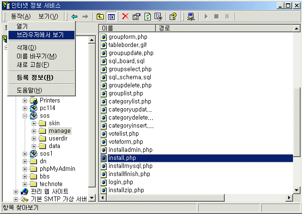Click the red X Delete toolbar icon
The image size is (302, 214).
pyautogui.click(x=125, y=16)
